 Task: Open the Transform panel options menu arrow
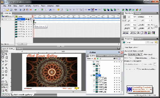(157, 13)
